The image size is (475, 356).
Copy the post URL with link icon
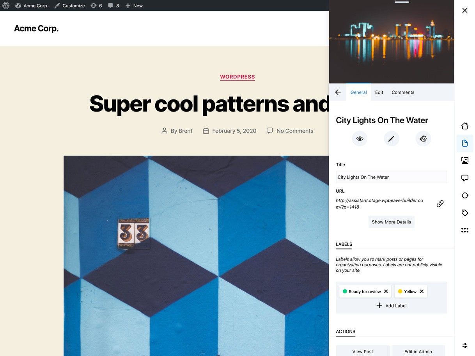pos(440,204)
